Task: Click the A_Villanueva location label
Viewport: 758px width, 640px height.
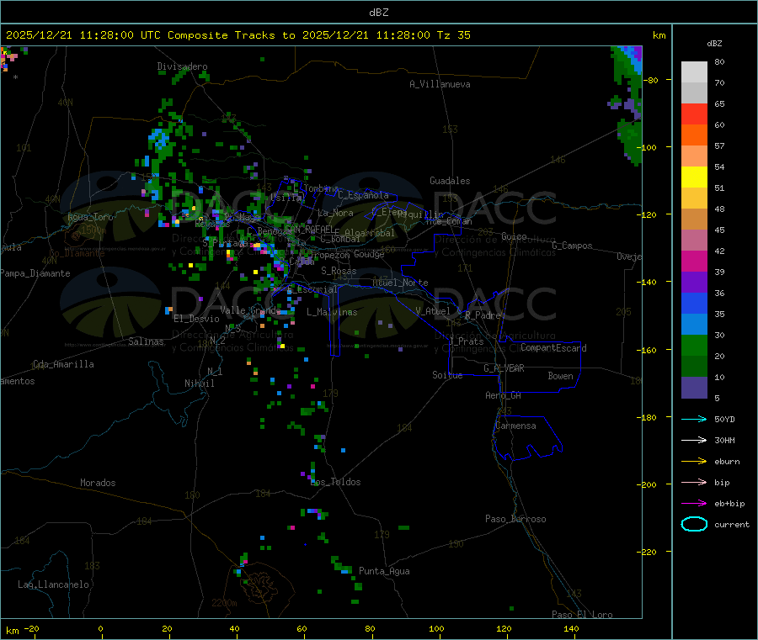Action: (x=440, y=84)
